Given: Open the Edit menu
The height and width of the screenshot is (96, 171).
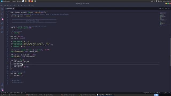Looking at the screenshot, I should click(5, 6).
